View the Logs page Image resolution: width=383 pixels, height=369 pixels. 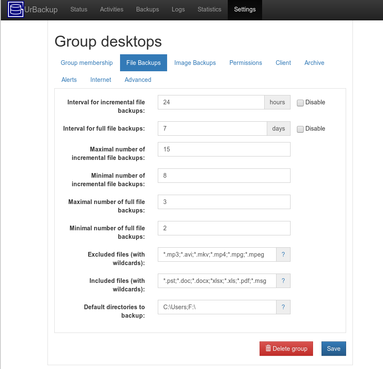point(178,9)
